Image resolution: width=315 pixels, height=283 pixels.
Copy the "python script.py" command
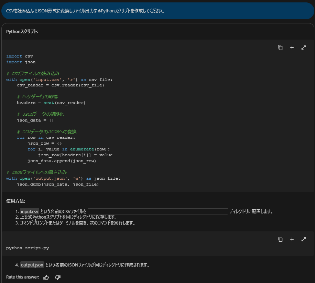[x=280, y=239]
